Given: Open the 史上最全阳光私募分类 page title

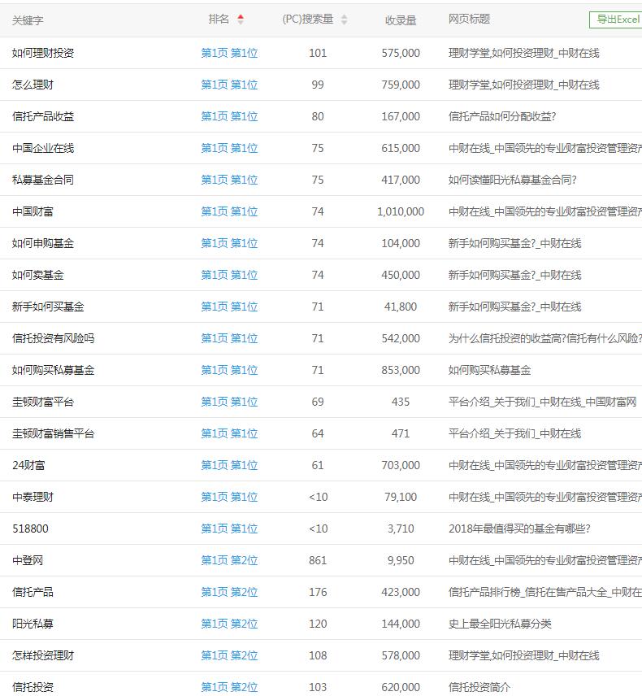Looking at the screenshot, I should [x=500, y=624].
